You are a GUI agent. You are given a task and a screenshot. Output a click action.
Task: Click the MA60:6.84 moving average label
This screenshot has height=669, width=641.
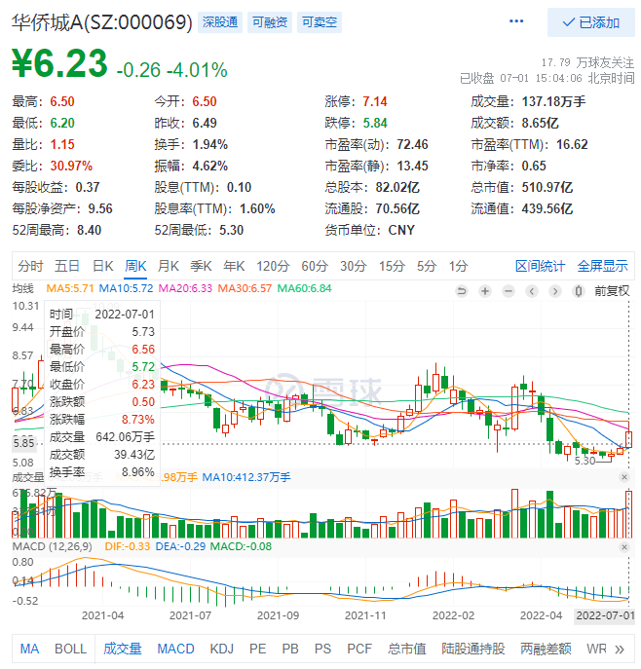[304, 289]
